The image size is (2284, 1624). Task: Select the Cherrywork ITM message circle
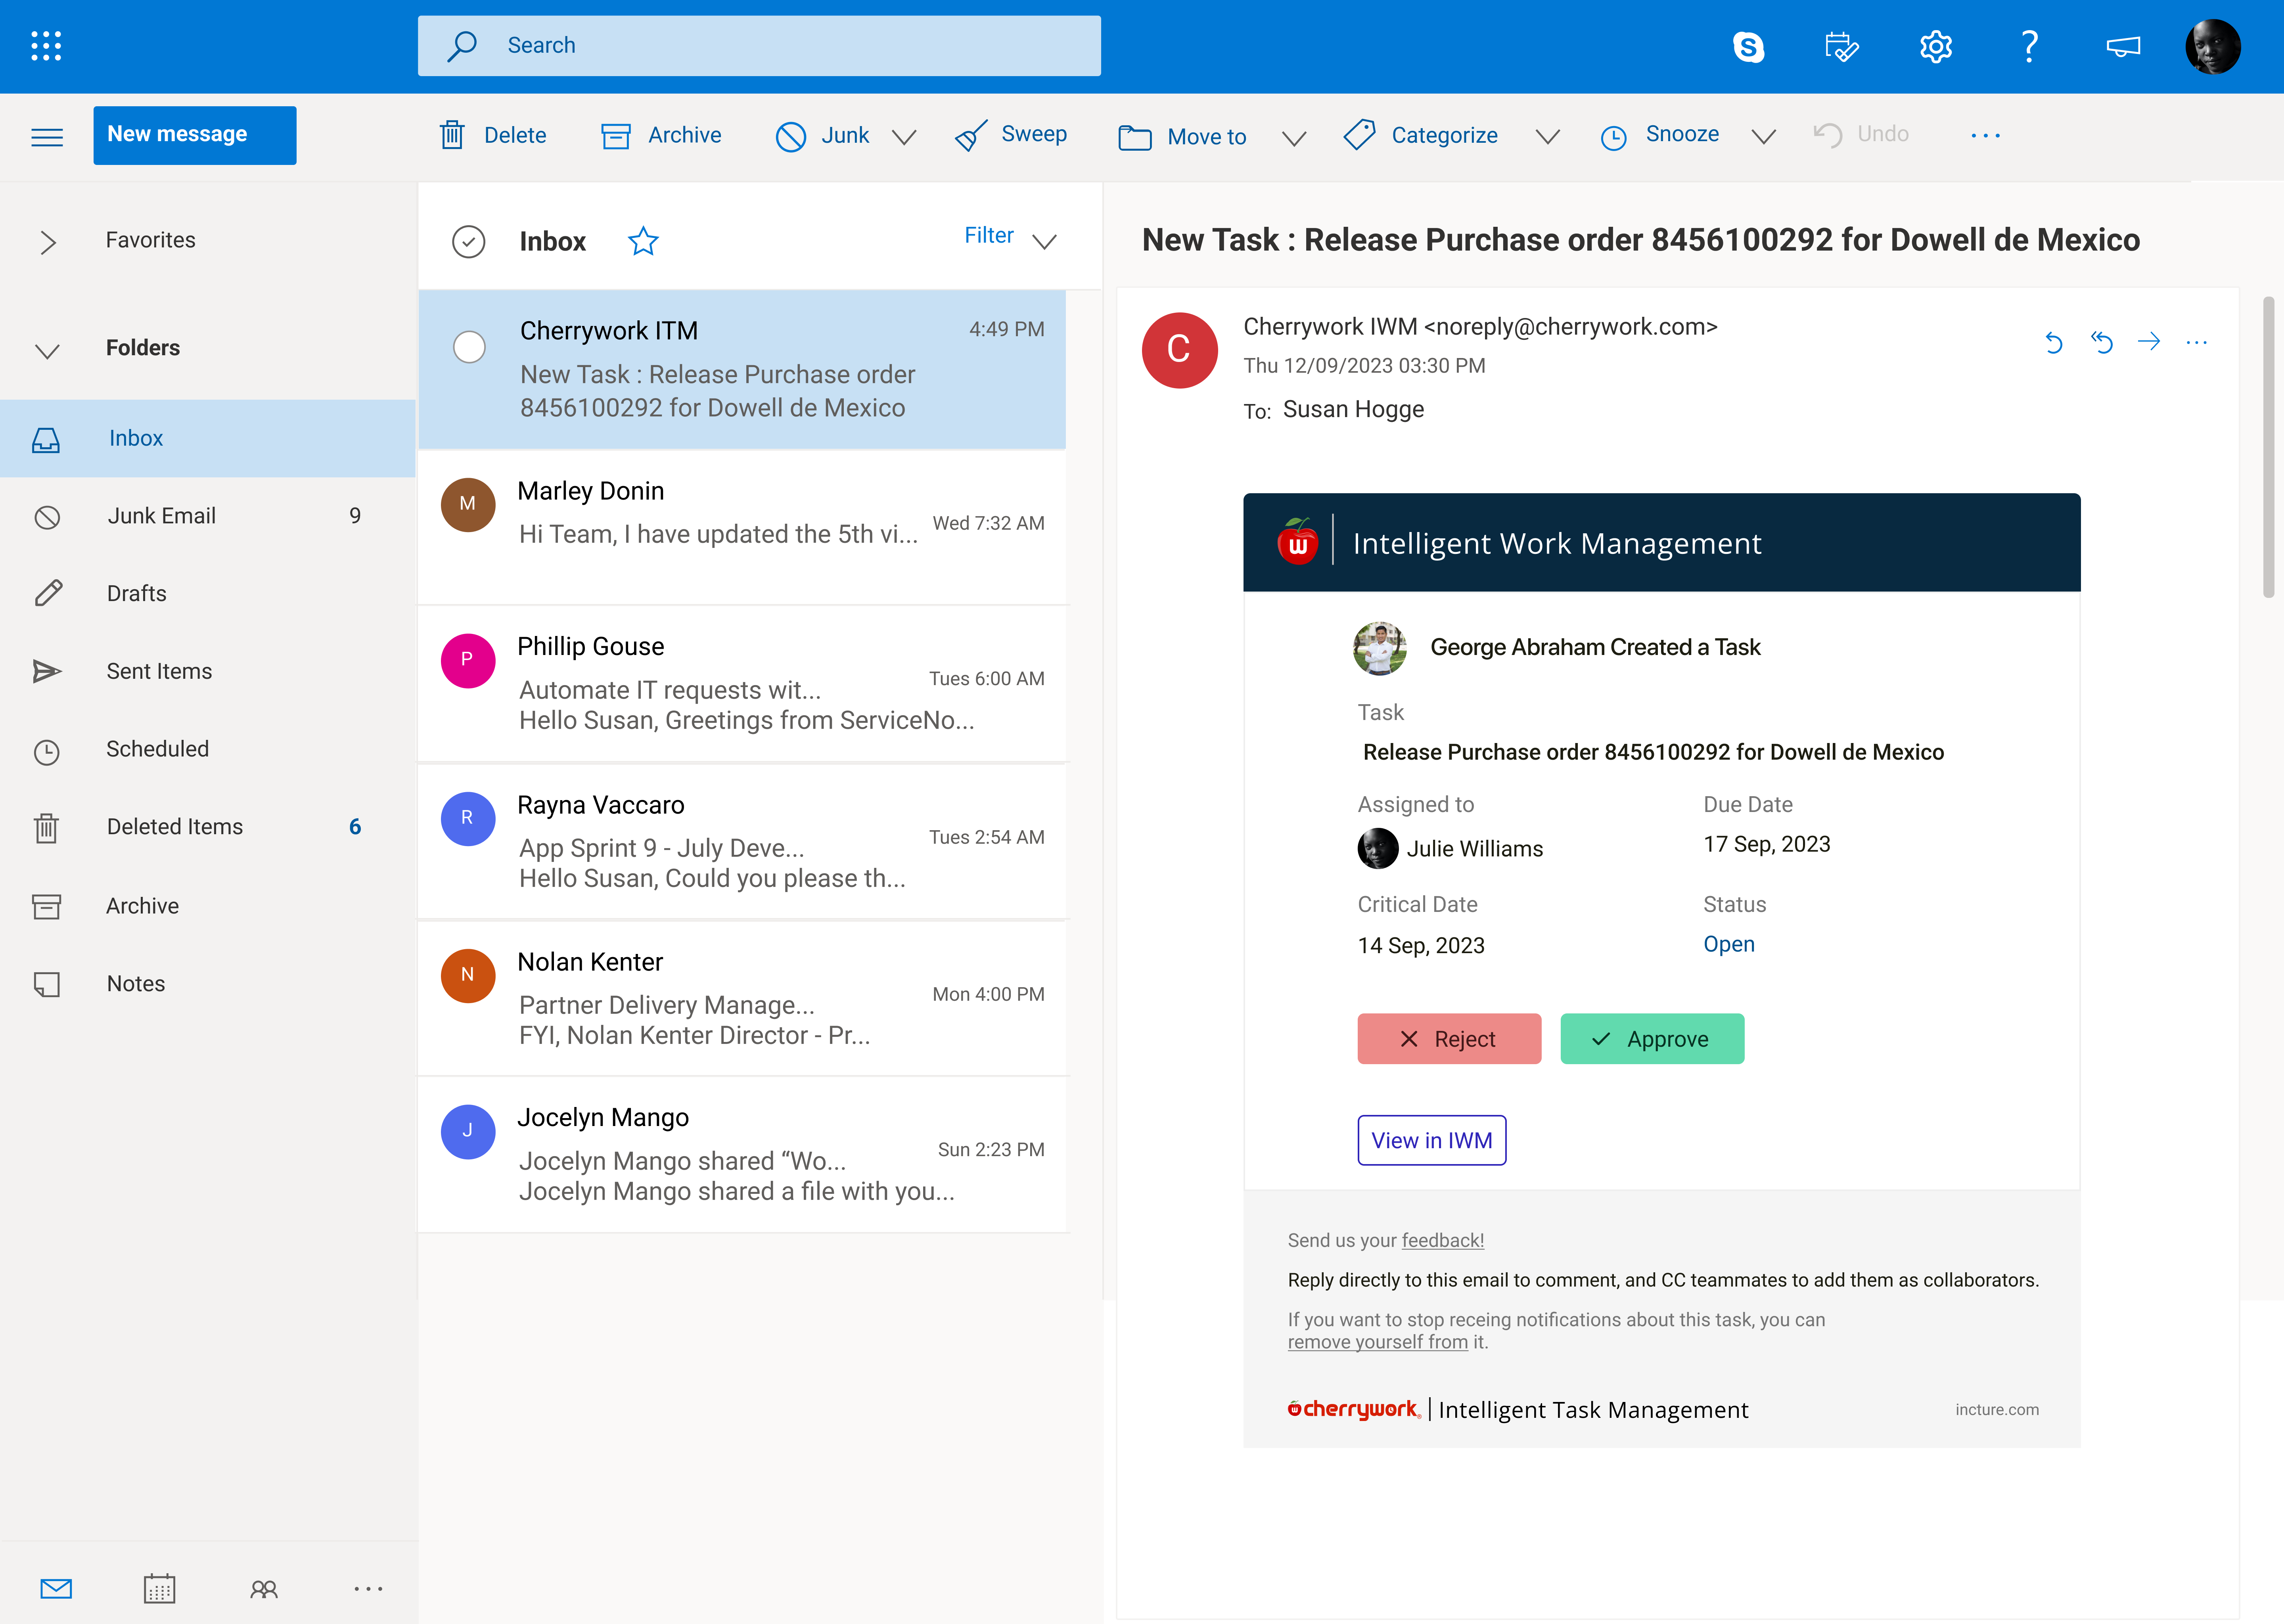469,347
